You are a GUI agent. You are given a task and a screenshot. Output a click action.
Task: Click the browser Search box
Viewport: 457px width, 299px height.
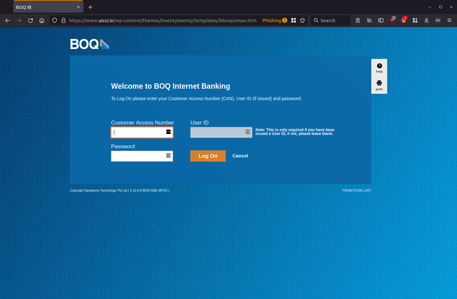tap(330, 20)
